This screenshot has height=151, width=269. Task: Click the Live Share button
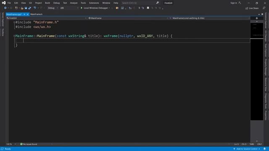coord(252,8)
